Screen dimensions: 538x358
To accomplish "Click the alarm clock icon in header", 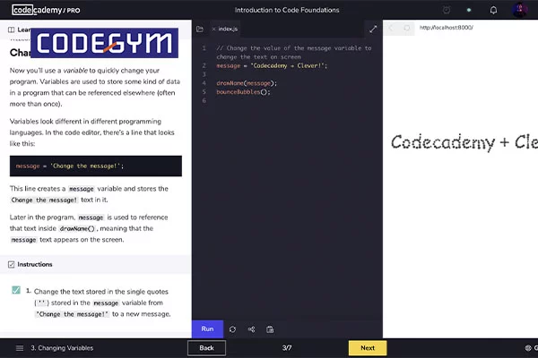I will click(x=447, y=11).
